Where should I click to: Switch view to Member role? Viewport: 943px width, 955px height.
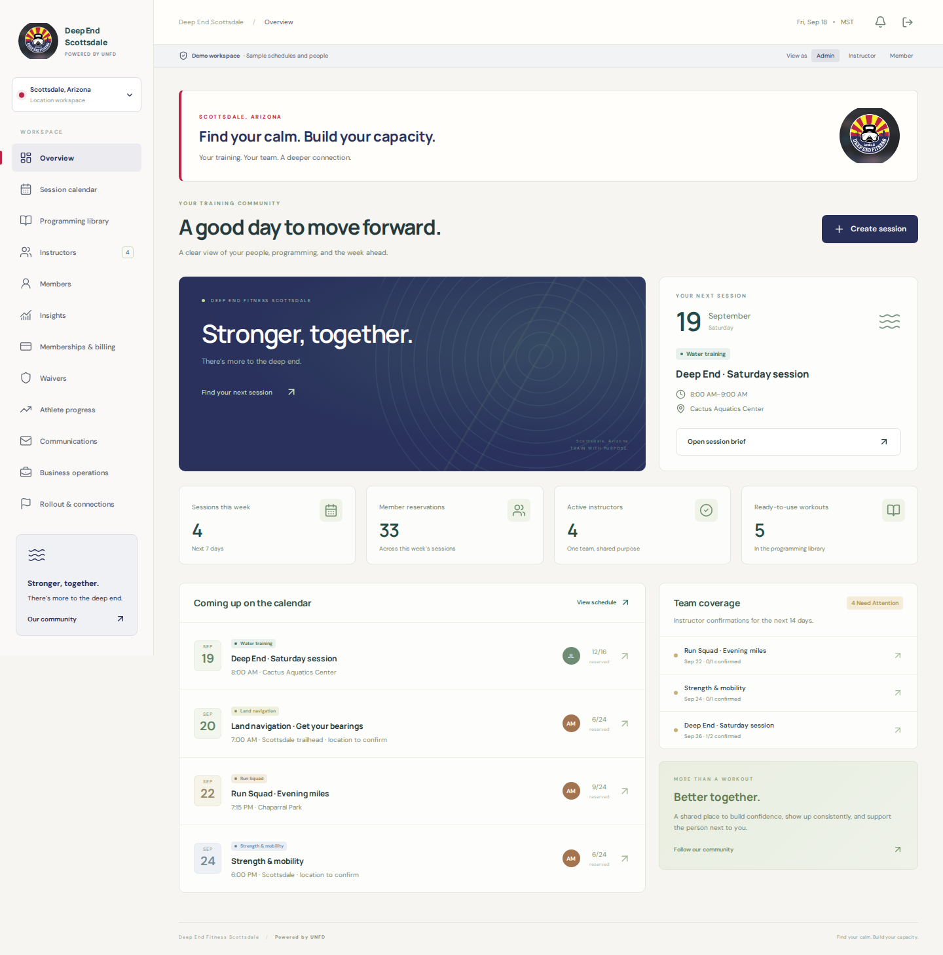[901, 56]
